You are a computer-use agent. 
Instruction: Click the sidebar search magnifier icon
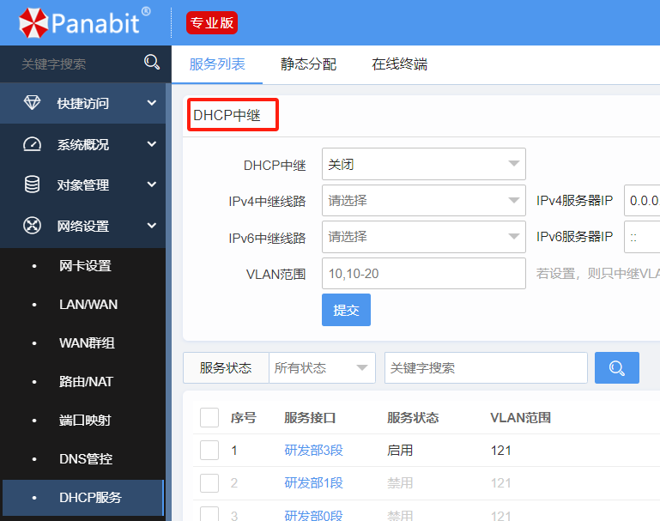(152, 63)
